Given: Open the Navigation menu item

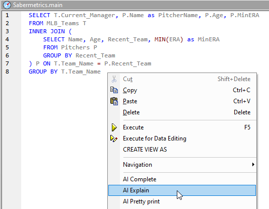Looking at the screenshot, I should (x=182, y=165).
